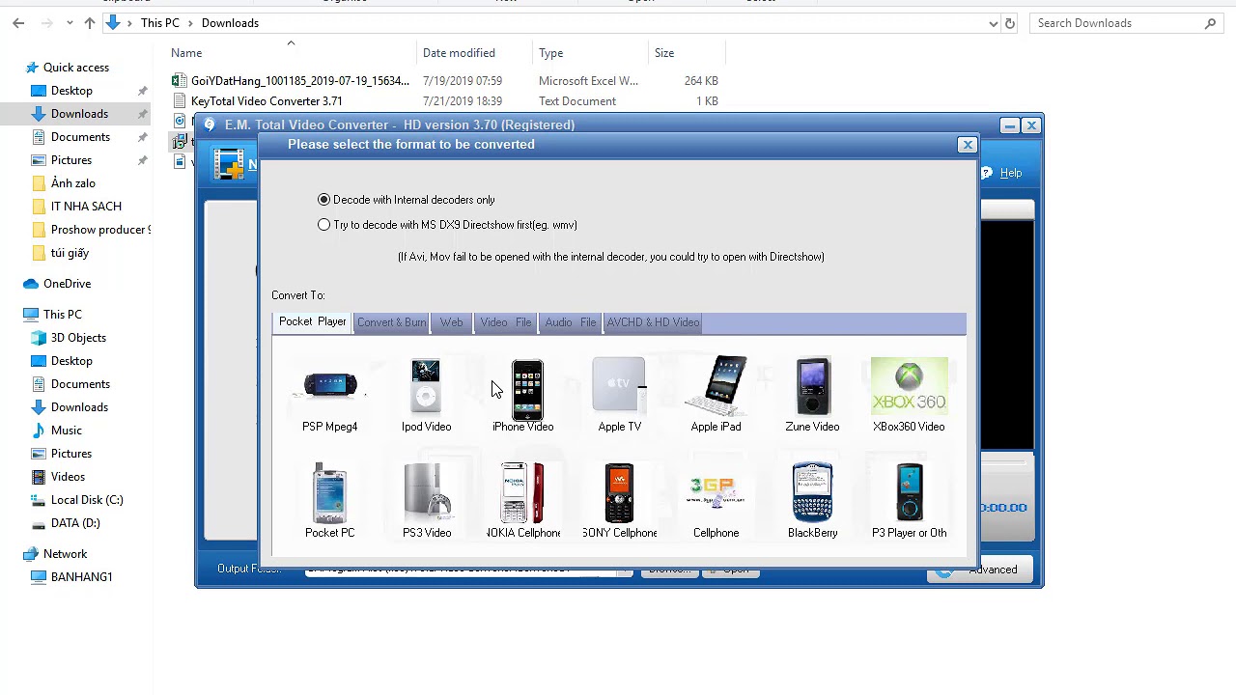
Task: Select pinned Desktop under Quick access
Action: pos(71,91)
